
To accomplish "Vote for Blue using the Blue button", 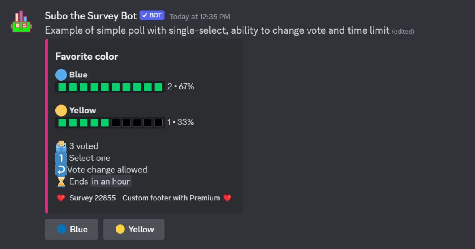I will (71, 229).
